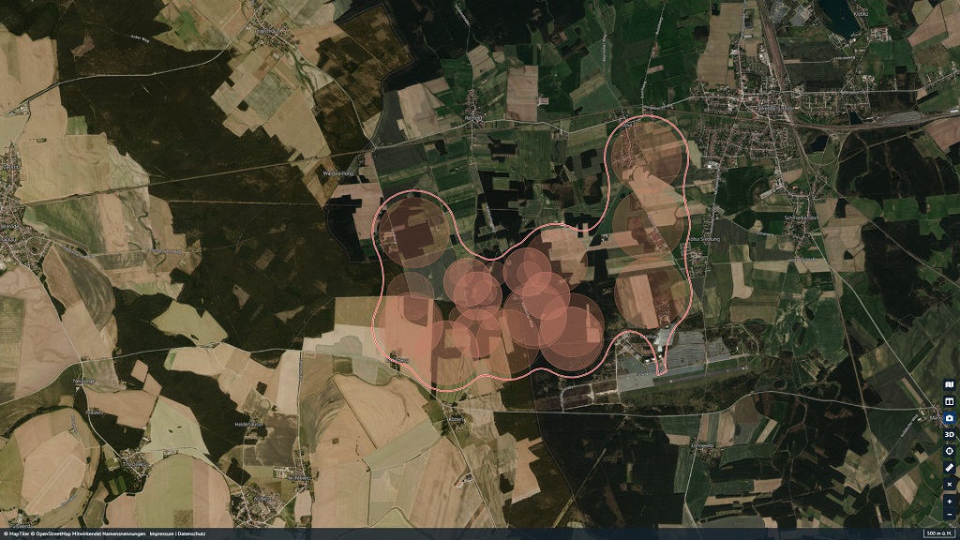
Task: Open the Namensnennungen link
Action: [x=124, y=533]
